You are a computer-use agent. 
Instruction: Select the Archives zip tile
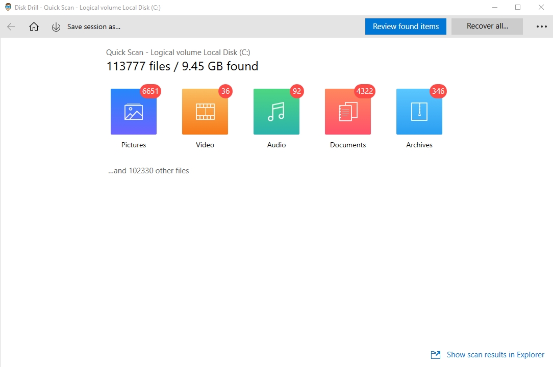point(419,112)
